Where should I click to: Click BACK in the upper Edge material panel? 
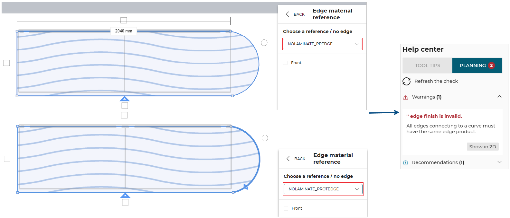click(296, 14)
